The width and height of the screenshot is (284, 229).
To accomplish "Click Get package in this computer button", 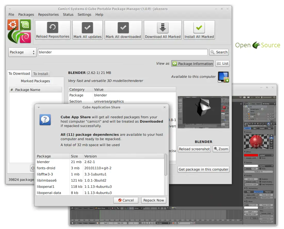I will click(x=204, y=169).
